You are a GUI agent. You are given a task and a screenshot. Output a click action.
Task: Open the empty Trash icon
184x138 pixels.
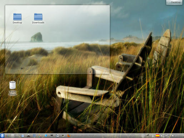pyautogui.click(x=13, y=88)
